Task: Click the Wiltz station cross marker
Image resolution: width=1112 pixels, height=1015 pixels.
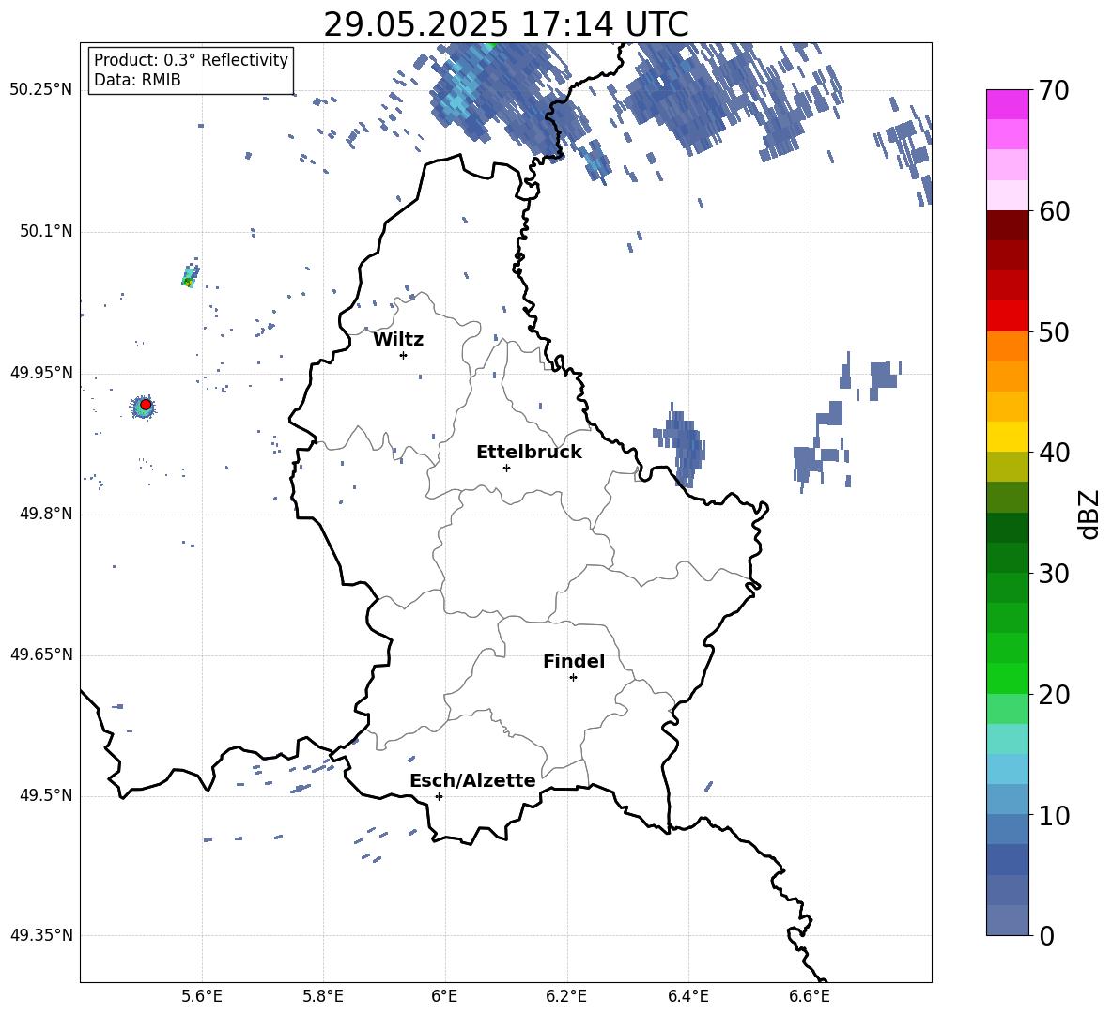Action: coord(403,355)
